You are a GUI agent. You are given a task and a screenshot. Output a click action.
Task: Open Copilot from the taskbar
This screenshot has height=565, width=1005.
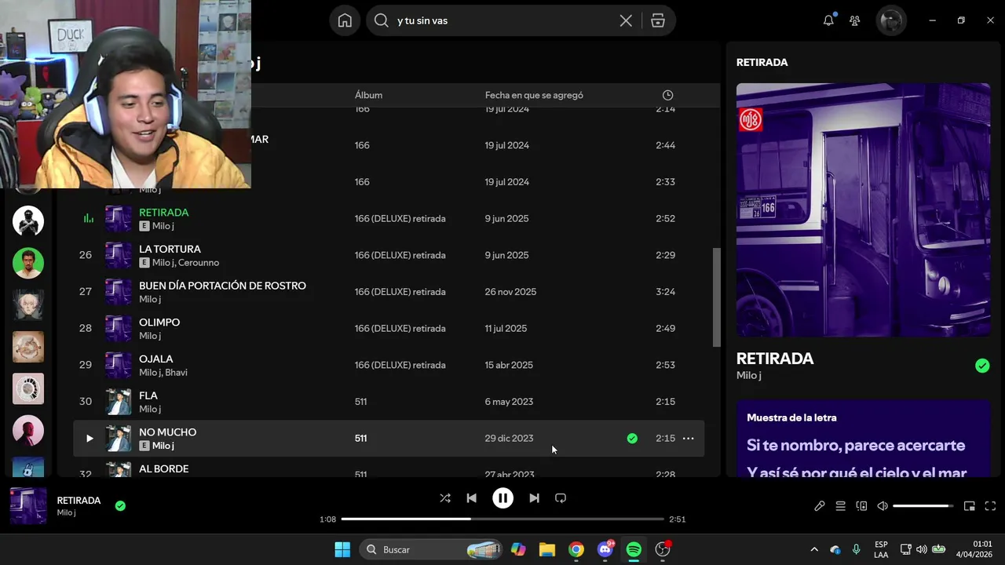pos(518,549)
